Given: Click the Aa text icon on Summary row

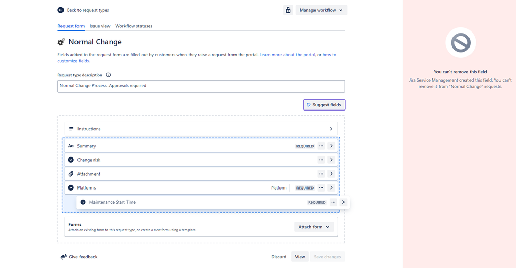Looking at the screenshot, I should click(71, 146).
